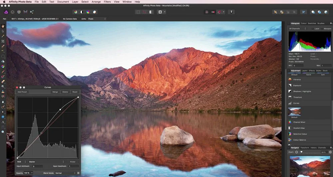The image size is (333, 177).
Task: Open the Filters menu
Action: (107, 2)
